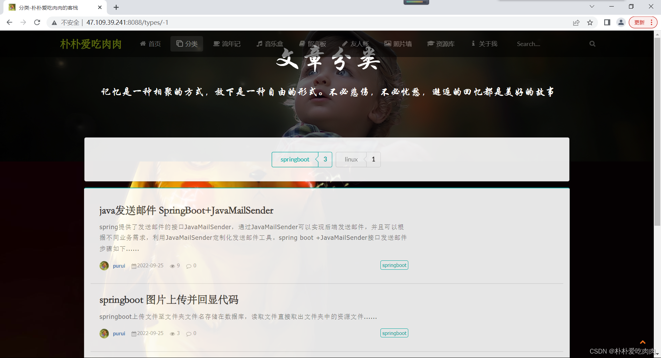Click the springboot count badge 3
Viewport: 661px width, 358px height.
point(325,159)
